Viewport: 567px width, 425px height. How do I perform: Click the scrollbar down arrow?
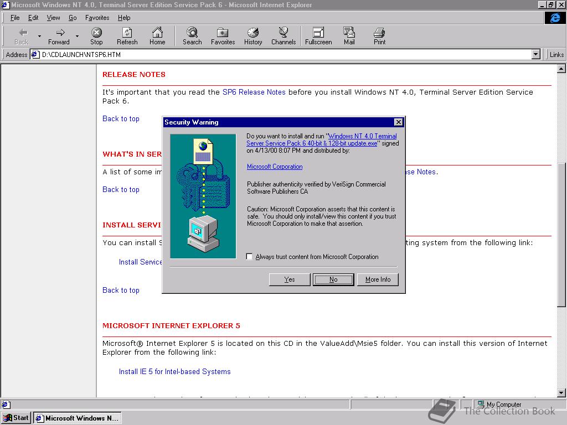point(561,393)
